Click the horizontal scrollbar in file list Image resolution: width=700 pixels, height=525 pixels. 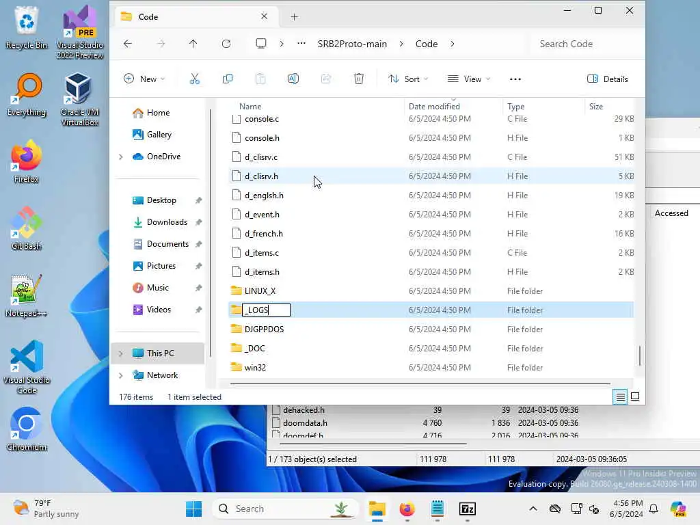pos(420,383)
